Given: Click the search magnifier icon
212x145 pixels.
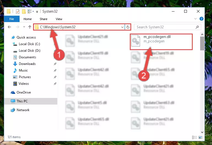Looking at the screenshot, I should tap(197, 27).
